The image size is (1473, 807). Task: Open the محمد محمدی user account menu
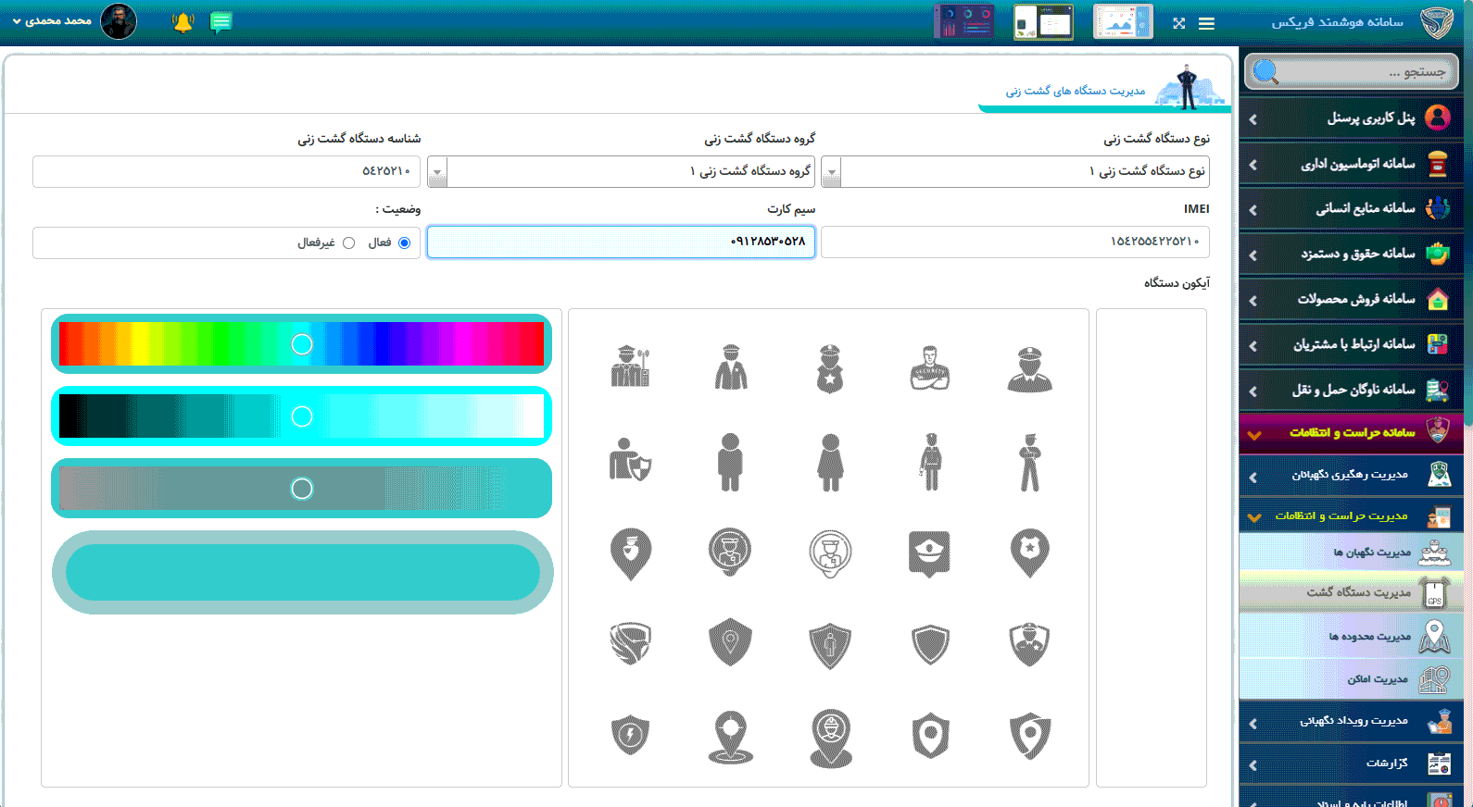pos(56,21)
